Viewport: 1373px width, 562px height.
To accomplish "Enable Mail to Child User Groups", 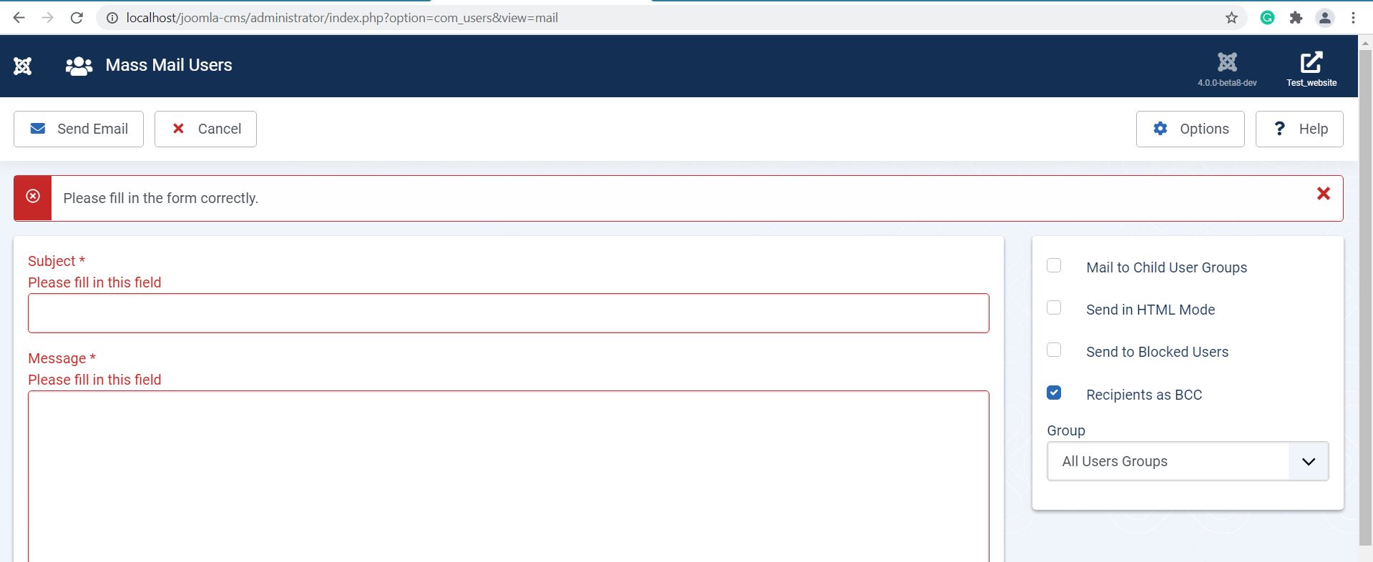I will pyautogui.click(x=1054, y=266).
